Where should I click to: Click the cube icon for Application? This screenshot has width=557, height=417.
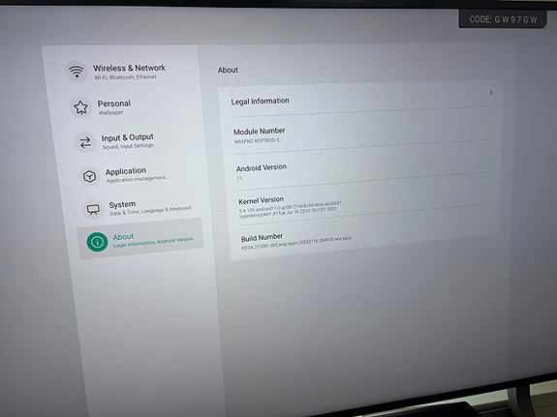89,176
